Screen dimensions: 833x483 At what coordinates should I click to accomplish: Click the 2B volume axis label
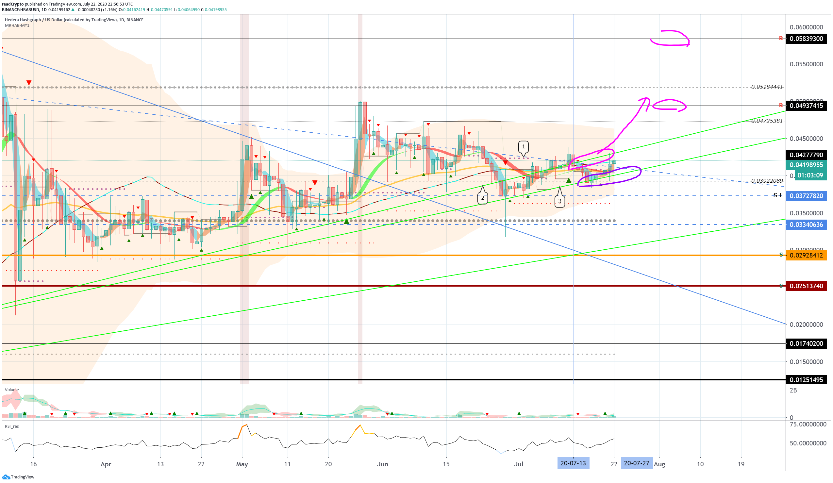coord(793,391)
